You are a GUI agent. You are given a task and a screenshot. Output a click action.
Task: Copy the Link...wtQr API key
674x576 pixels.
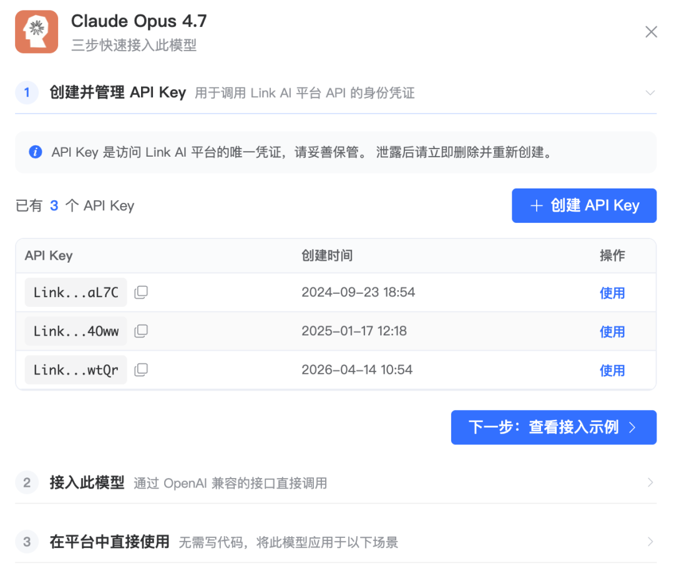(141, 369)
